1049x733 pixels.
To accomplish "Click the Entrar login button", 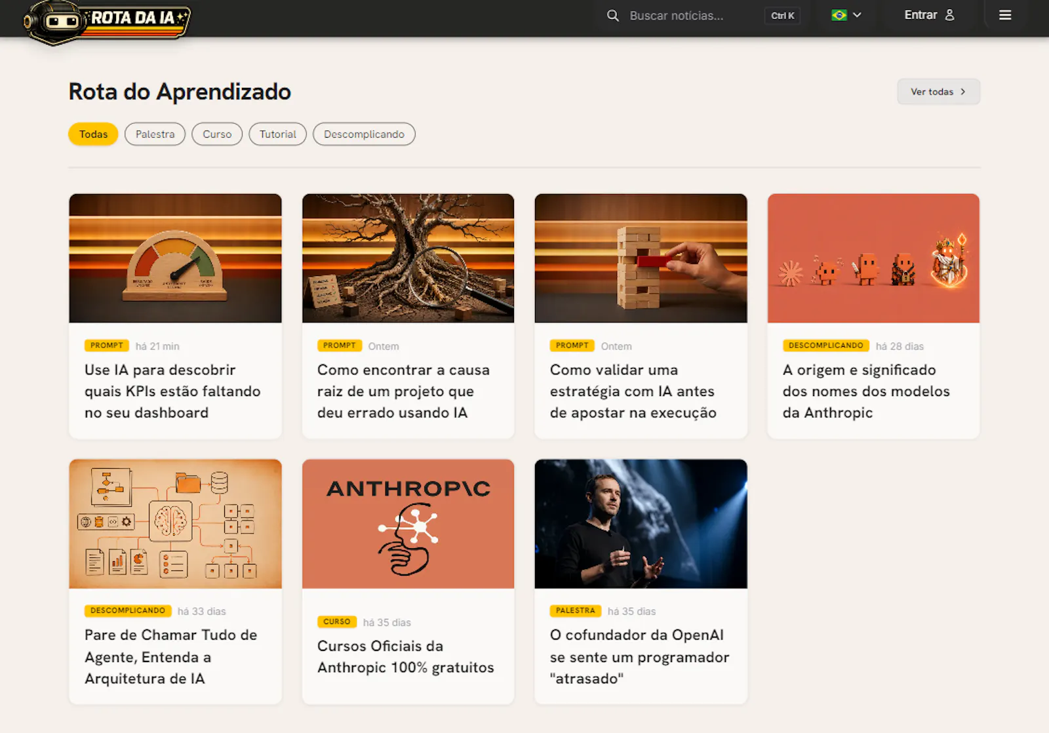I will (929, 15).
